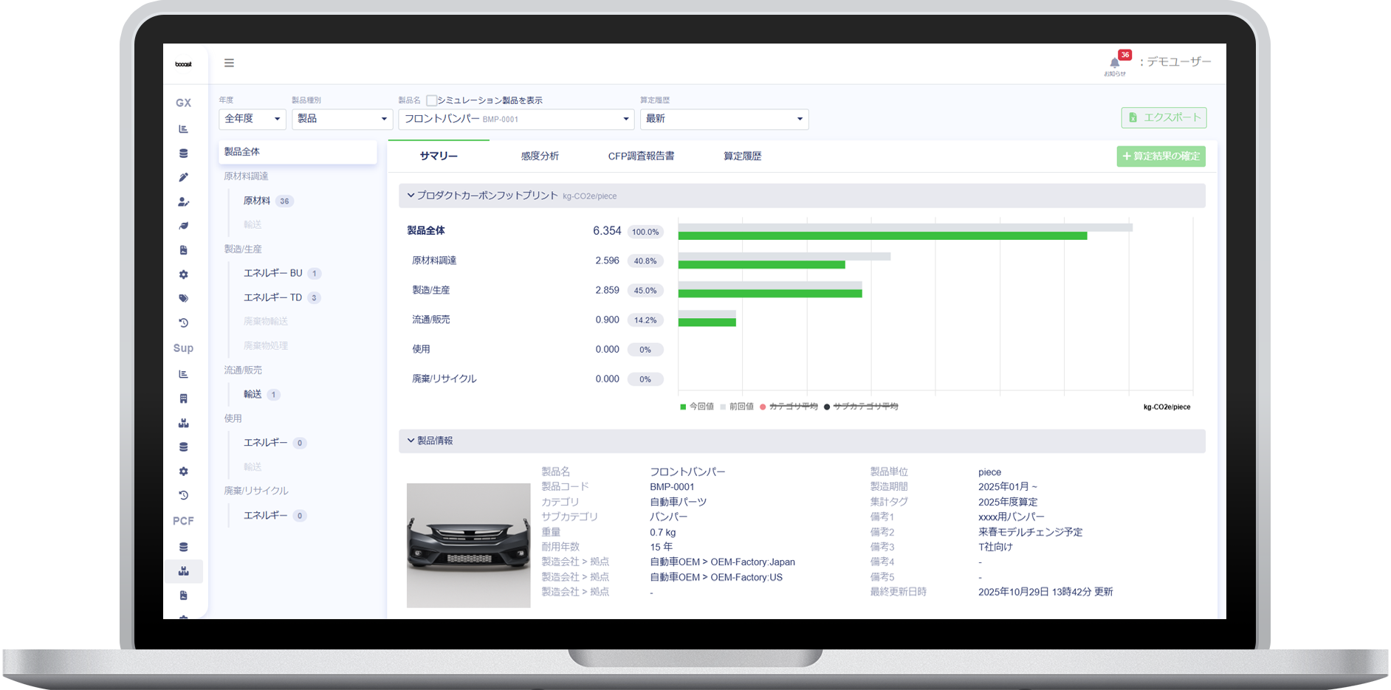This screenshot has width=1391, height=690.
Task: Select 製品全体 in the left tree
Action: pos(298,152)
